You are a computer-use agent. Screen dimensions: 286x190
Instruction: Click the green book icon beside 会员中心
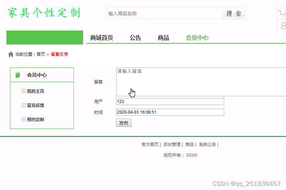18,75
